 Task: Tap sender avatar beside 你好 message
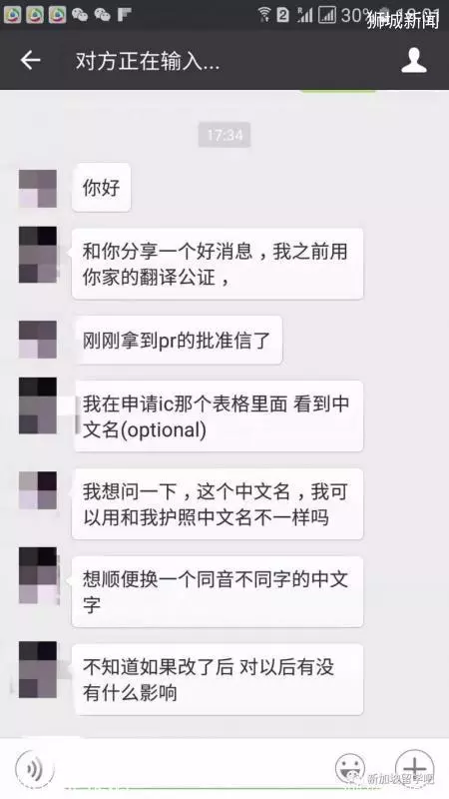point(38,189)
